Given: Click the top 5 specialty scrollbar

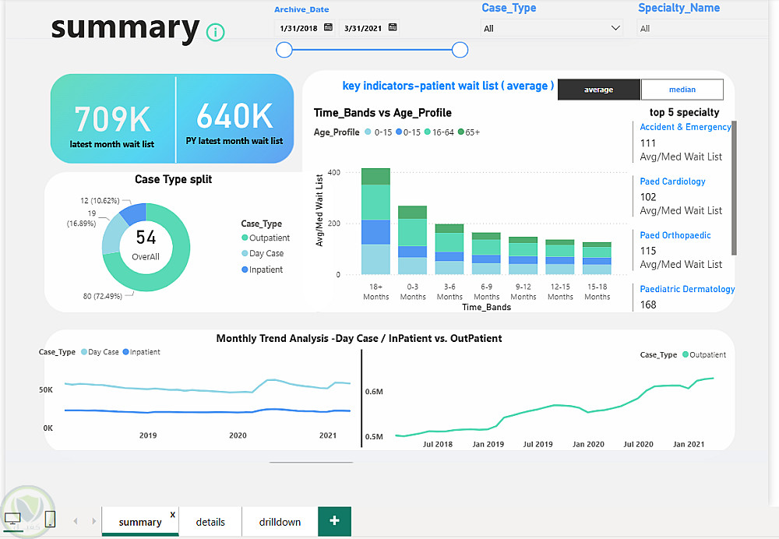Looking at the screenshot, I should click(x=734, y=187).
